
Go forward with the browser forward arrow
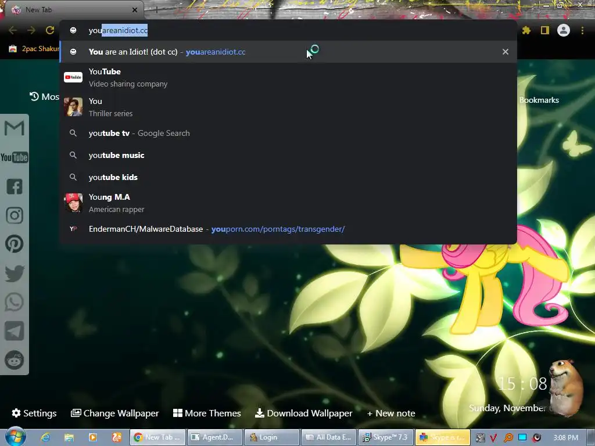[31, 30]
